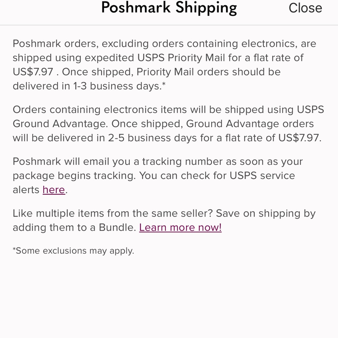The image size is (338, 338).
Task: Close the Poshmark Shipping dialog
Action: (305, 8)
